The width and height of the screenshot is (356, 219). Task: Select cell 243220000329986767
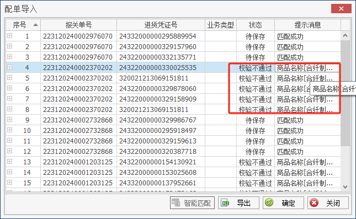161,120
